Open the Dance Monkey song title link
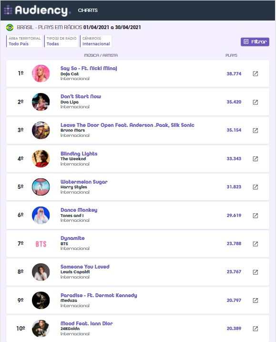The height and width of the screenshot is (342, 276). click(79, 210)
